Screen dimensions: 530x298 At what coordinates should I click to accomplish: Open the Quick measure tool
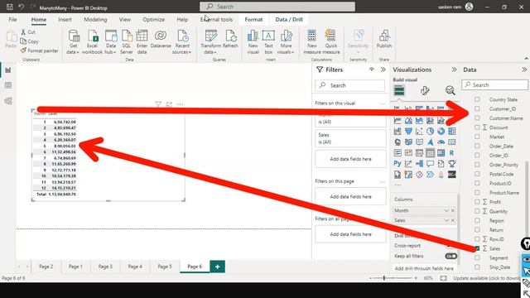[331, 42]
